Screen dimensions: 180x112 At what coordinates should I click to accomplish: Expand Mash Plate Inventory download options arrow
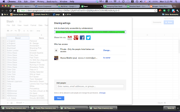[x=116, y=108]
